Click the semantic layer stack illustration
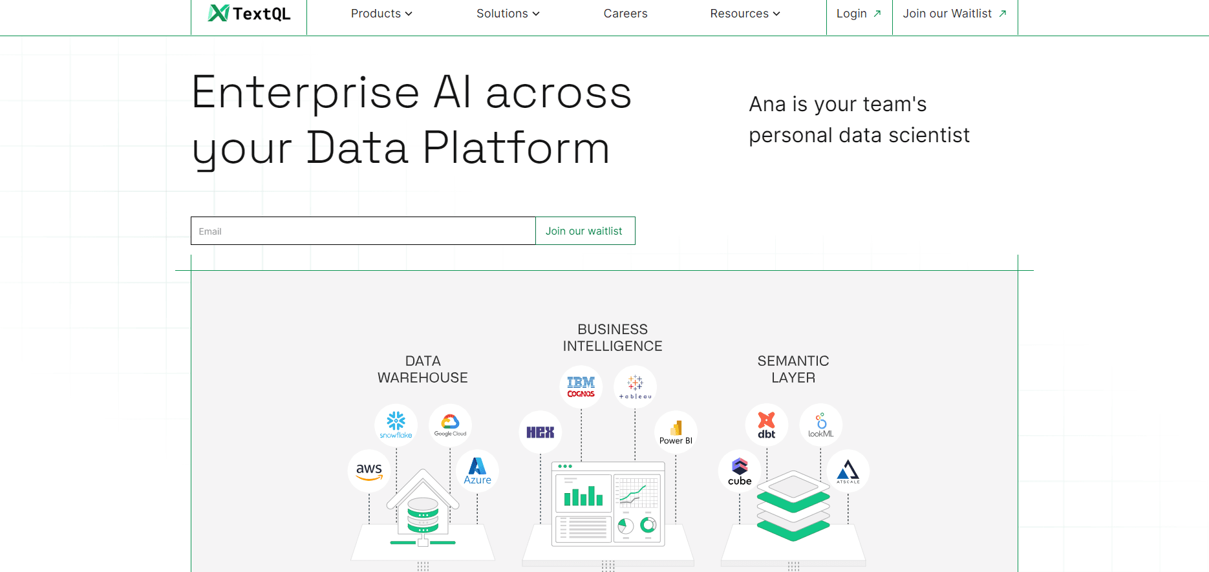This screenshot has height=572, width=1209. (793, 505)
